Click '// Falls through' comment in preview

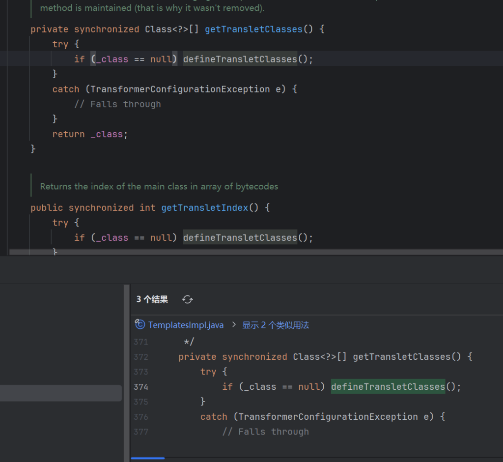point(265,432)
